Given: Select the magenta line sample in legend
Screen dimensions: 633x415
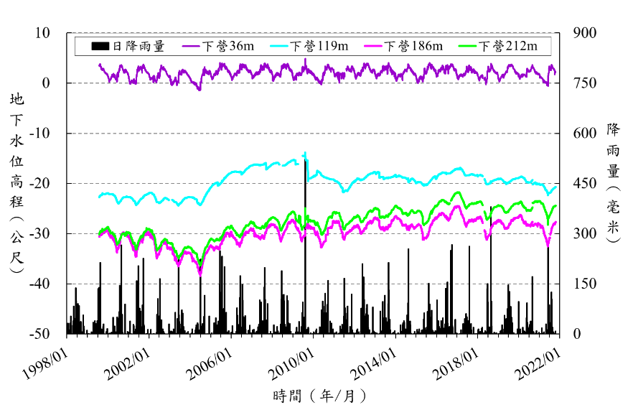Looking at the screenshot, I should [374, 47].
